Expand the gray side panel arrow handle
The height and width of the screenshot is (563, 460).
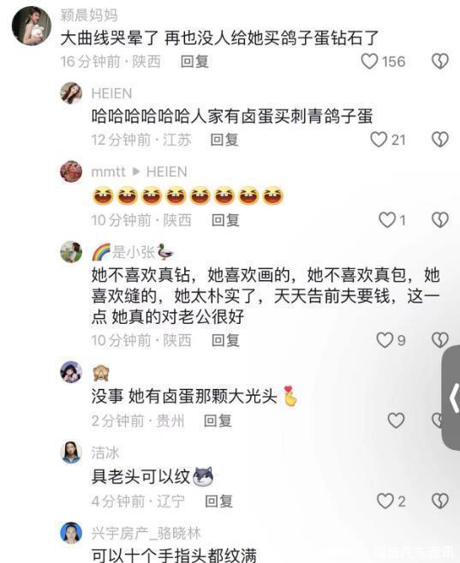pyautogui.click(x=451, y=398)
